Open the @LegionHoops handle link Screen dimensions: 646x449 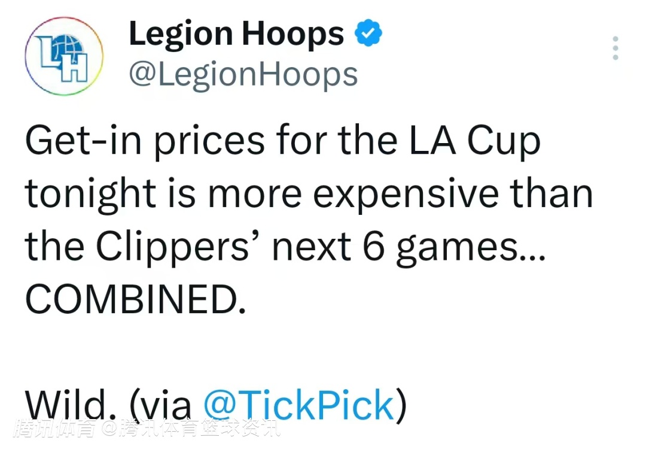pos(243,75)
